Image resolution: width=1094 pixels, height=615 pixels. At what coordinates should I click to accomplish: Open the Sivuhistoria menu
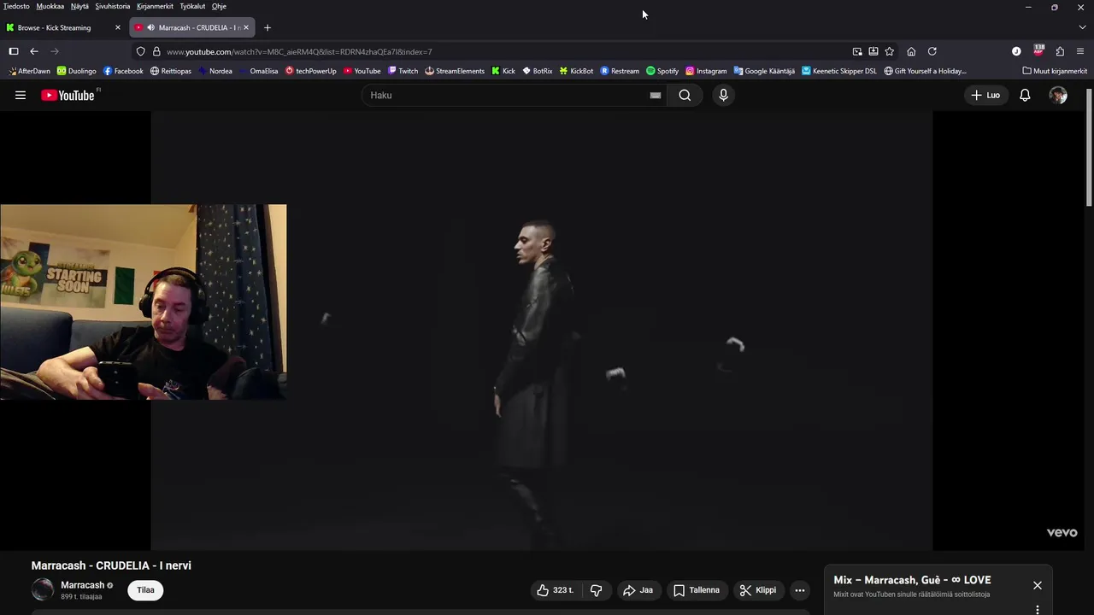coord(113,6)
